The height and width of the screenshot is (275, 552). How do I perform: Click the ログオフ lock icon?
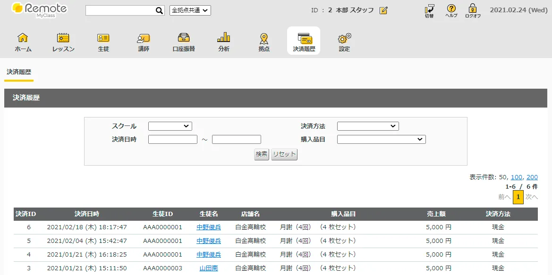tap(473, 11)
